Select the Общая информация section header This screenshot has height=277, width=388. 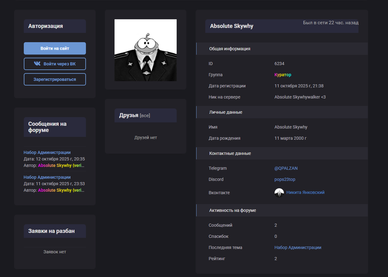(x=229, y=49)
